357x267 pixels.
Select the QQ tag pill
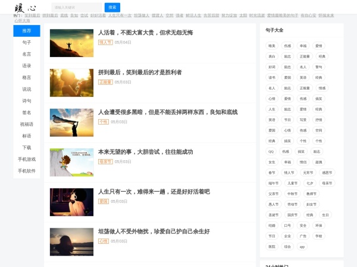[x=271, y=151]
